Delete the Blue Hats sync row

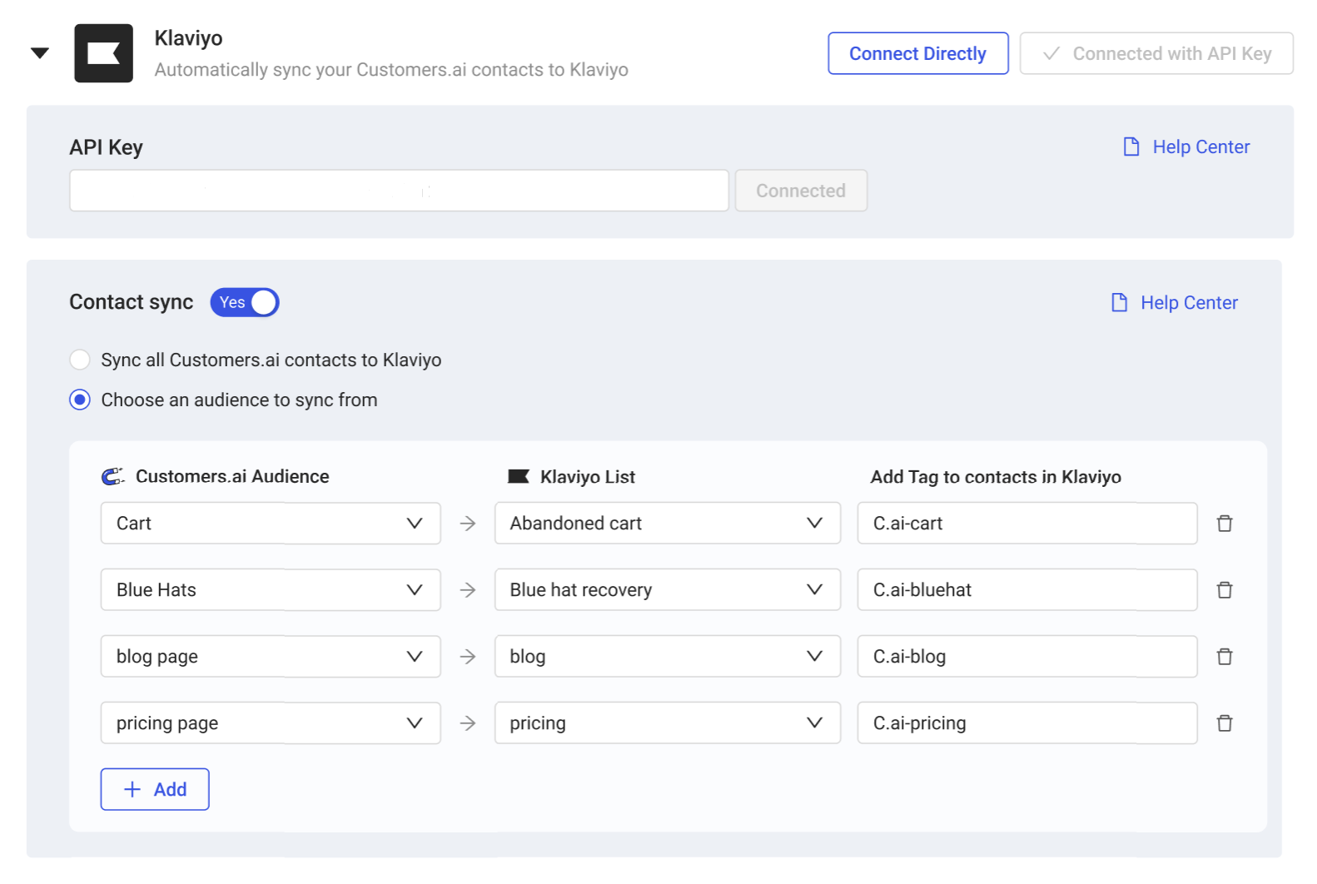[1225, 590]
